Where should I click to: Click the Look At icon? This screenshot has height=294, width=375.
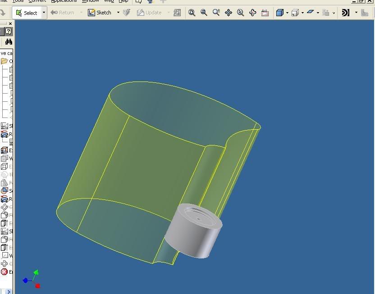click(x=265, y=13)
